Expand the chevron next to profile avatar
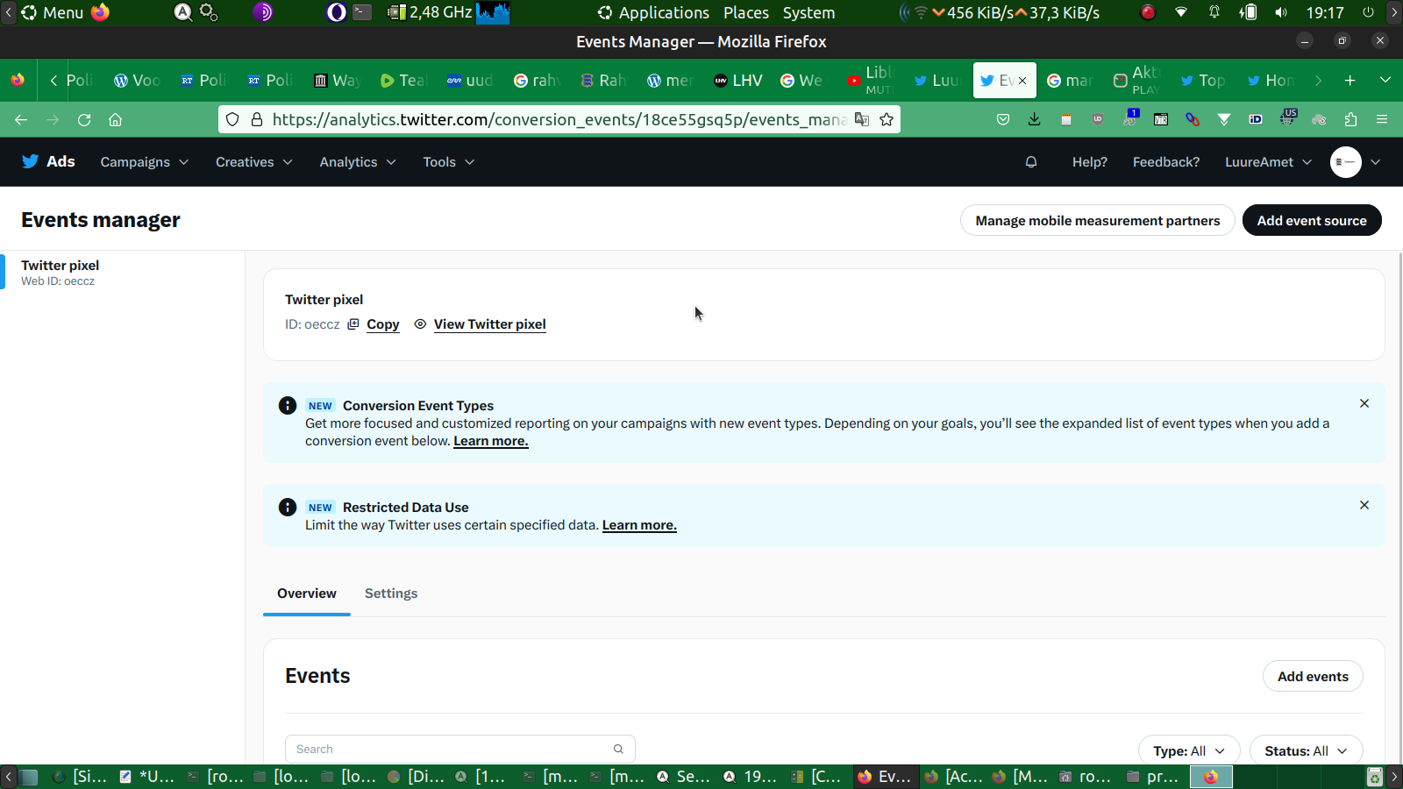This screenshot has width=1403, height=789. pyautogui.click(x=1376, y=162)
